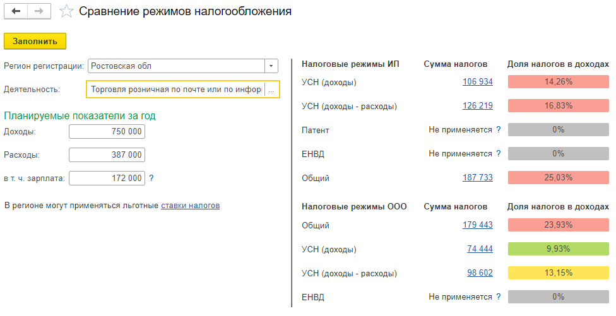
Task: Click the Заполнить button
Action: click(x=35, y=41)
